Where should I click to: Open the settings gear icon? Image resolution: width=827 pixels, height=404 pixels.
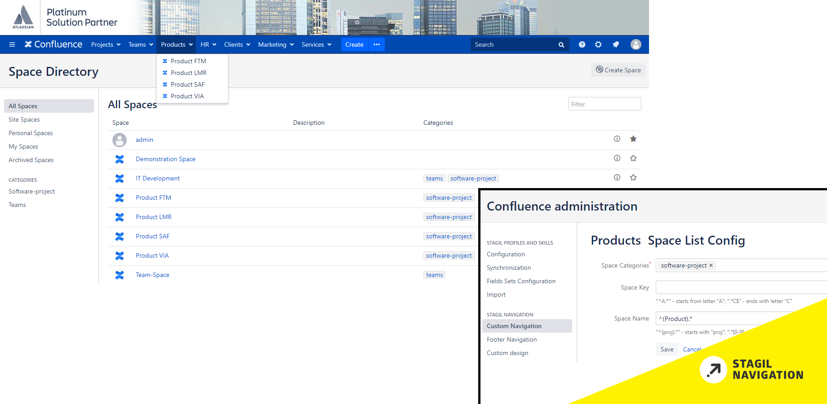pyautogui.click(x=598, y=44)
